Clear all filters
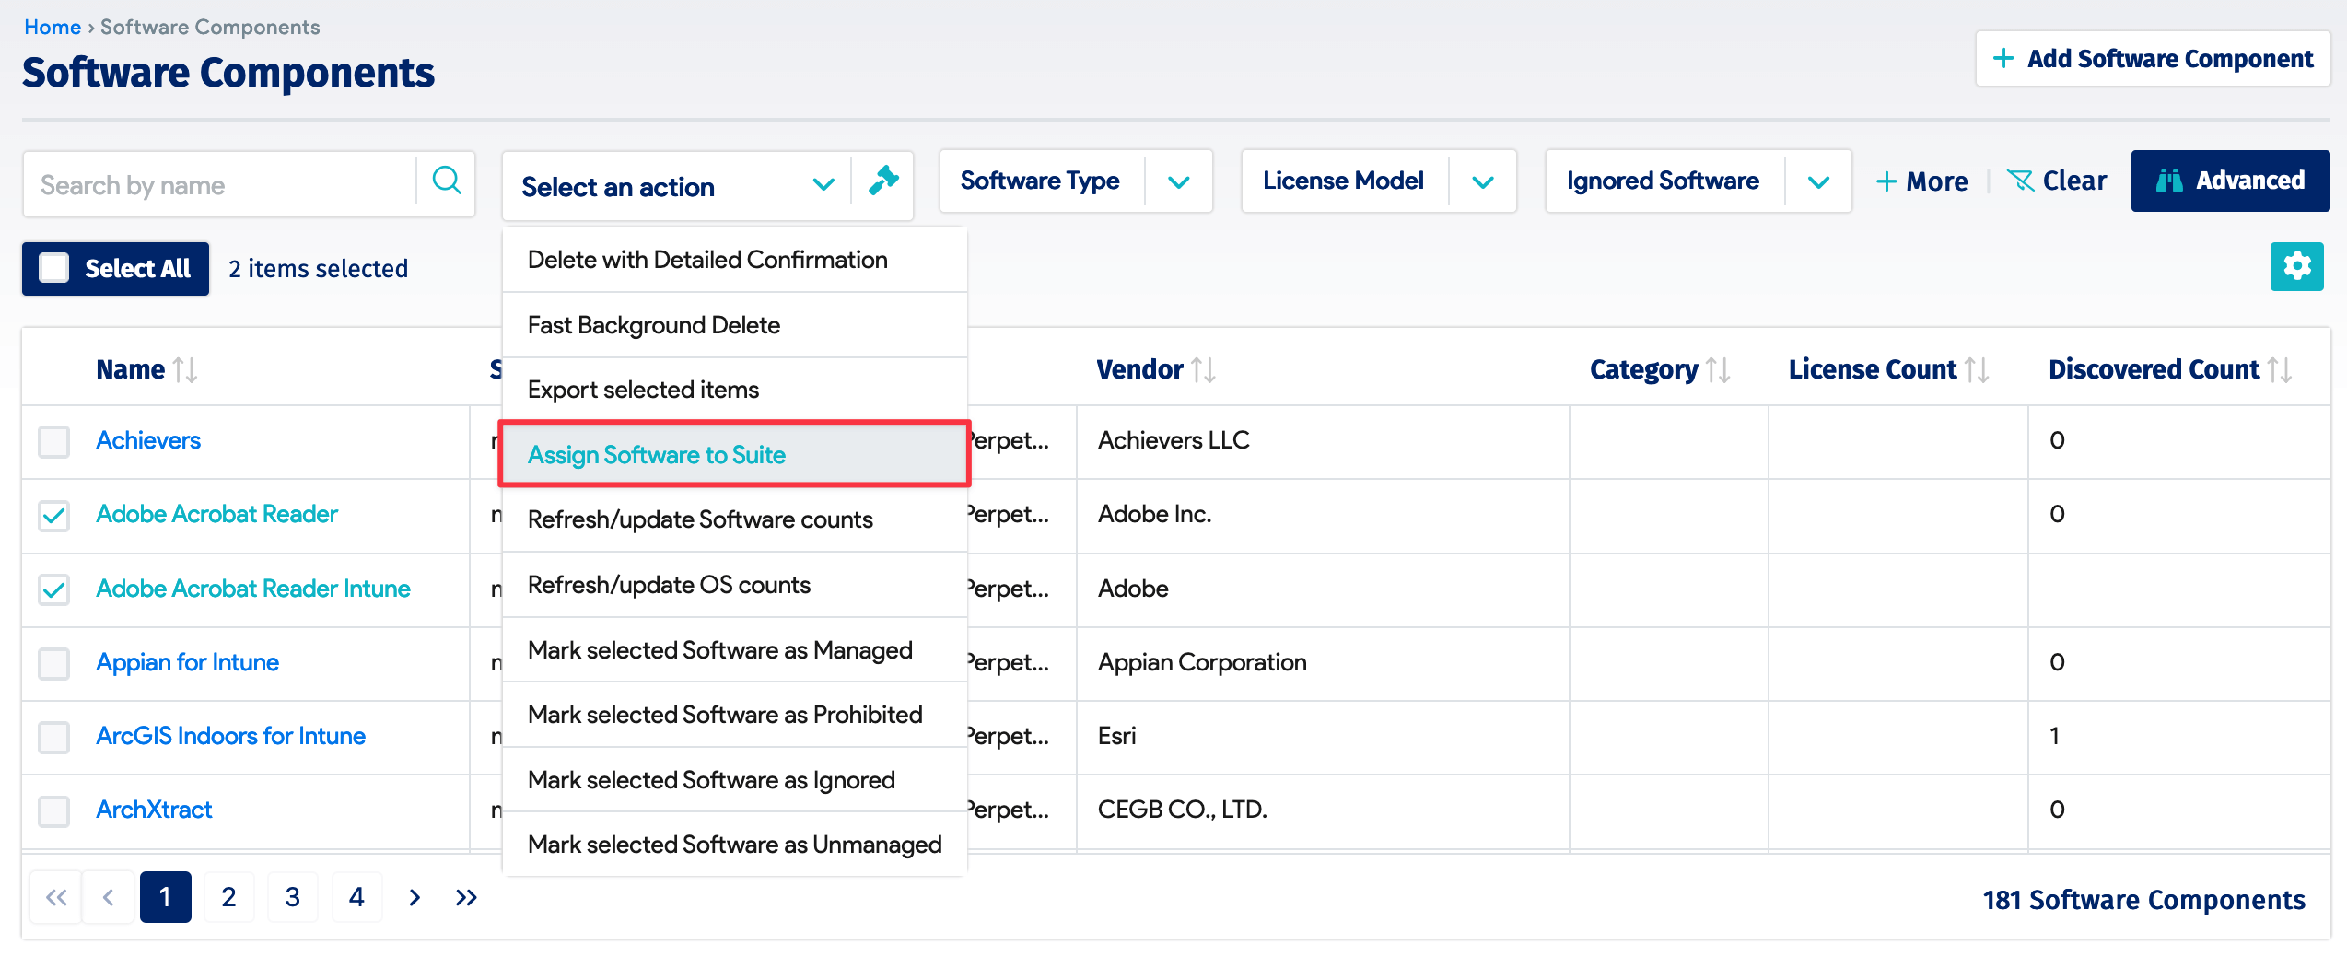Image resolution: width=2347 pixels, height=956 pixels. tap(2056, 181)
